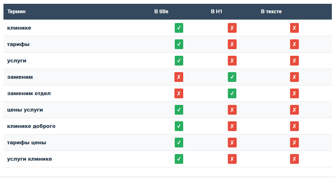The width and height of the screenshot is (335, 178).
Task: Click red cross in H1 column for тарифы row
Action: point(232,44)
